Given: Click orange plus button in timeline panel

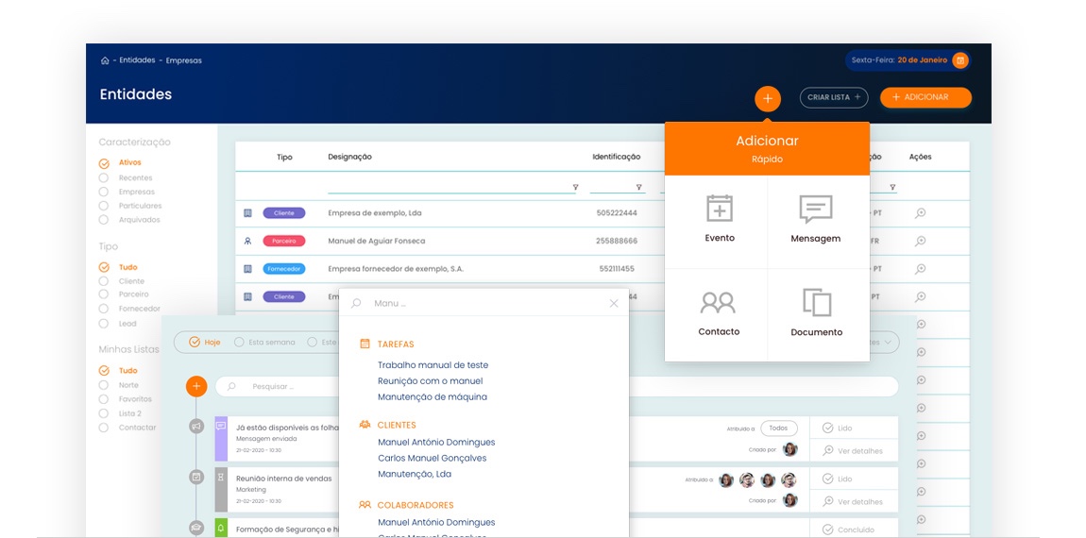Looking at the screenshot, I should click(x=196, y=386).
